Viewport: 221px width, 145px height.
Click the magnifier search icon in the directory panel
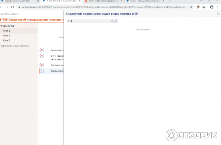[116, 21]
